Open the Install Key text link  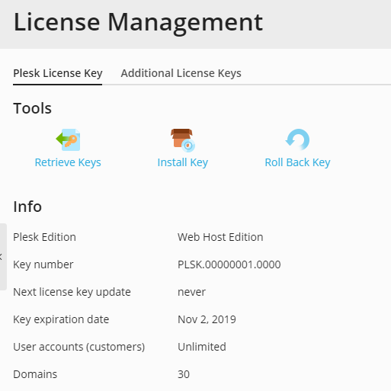click(x=183, y=162)
